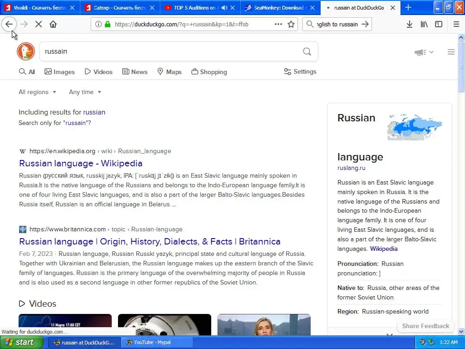Expand the Any time dropdown
This screenshot has height=349, width=465.
click(85, 92)
